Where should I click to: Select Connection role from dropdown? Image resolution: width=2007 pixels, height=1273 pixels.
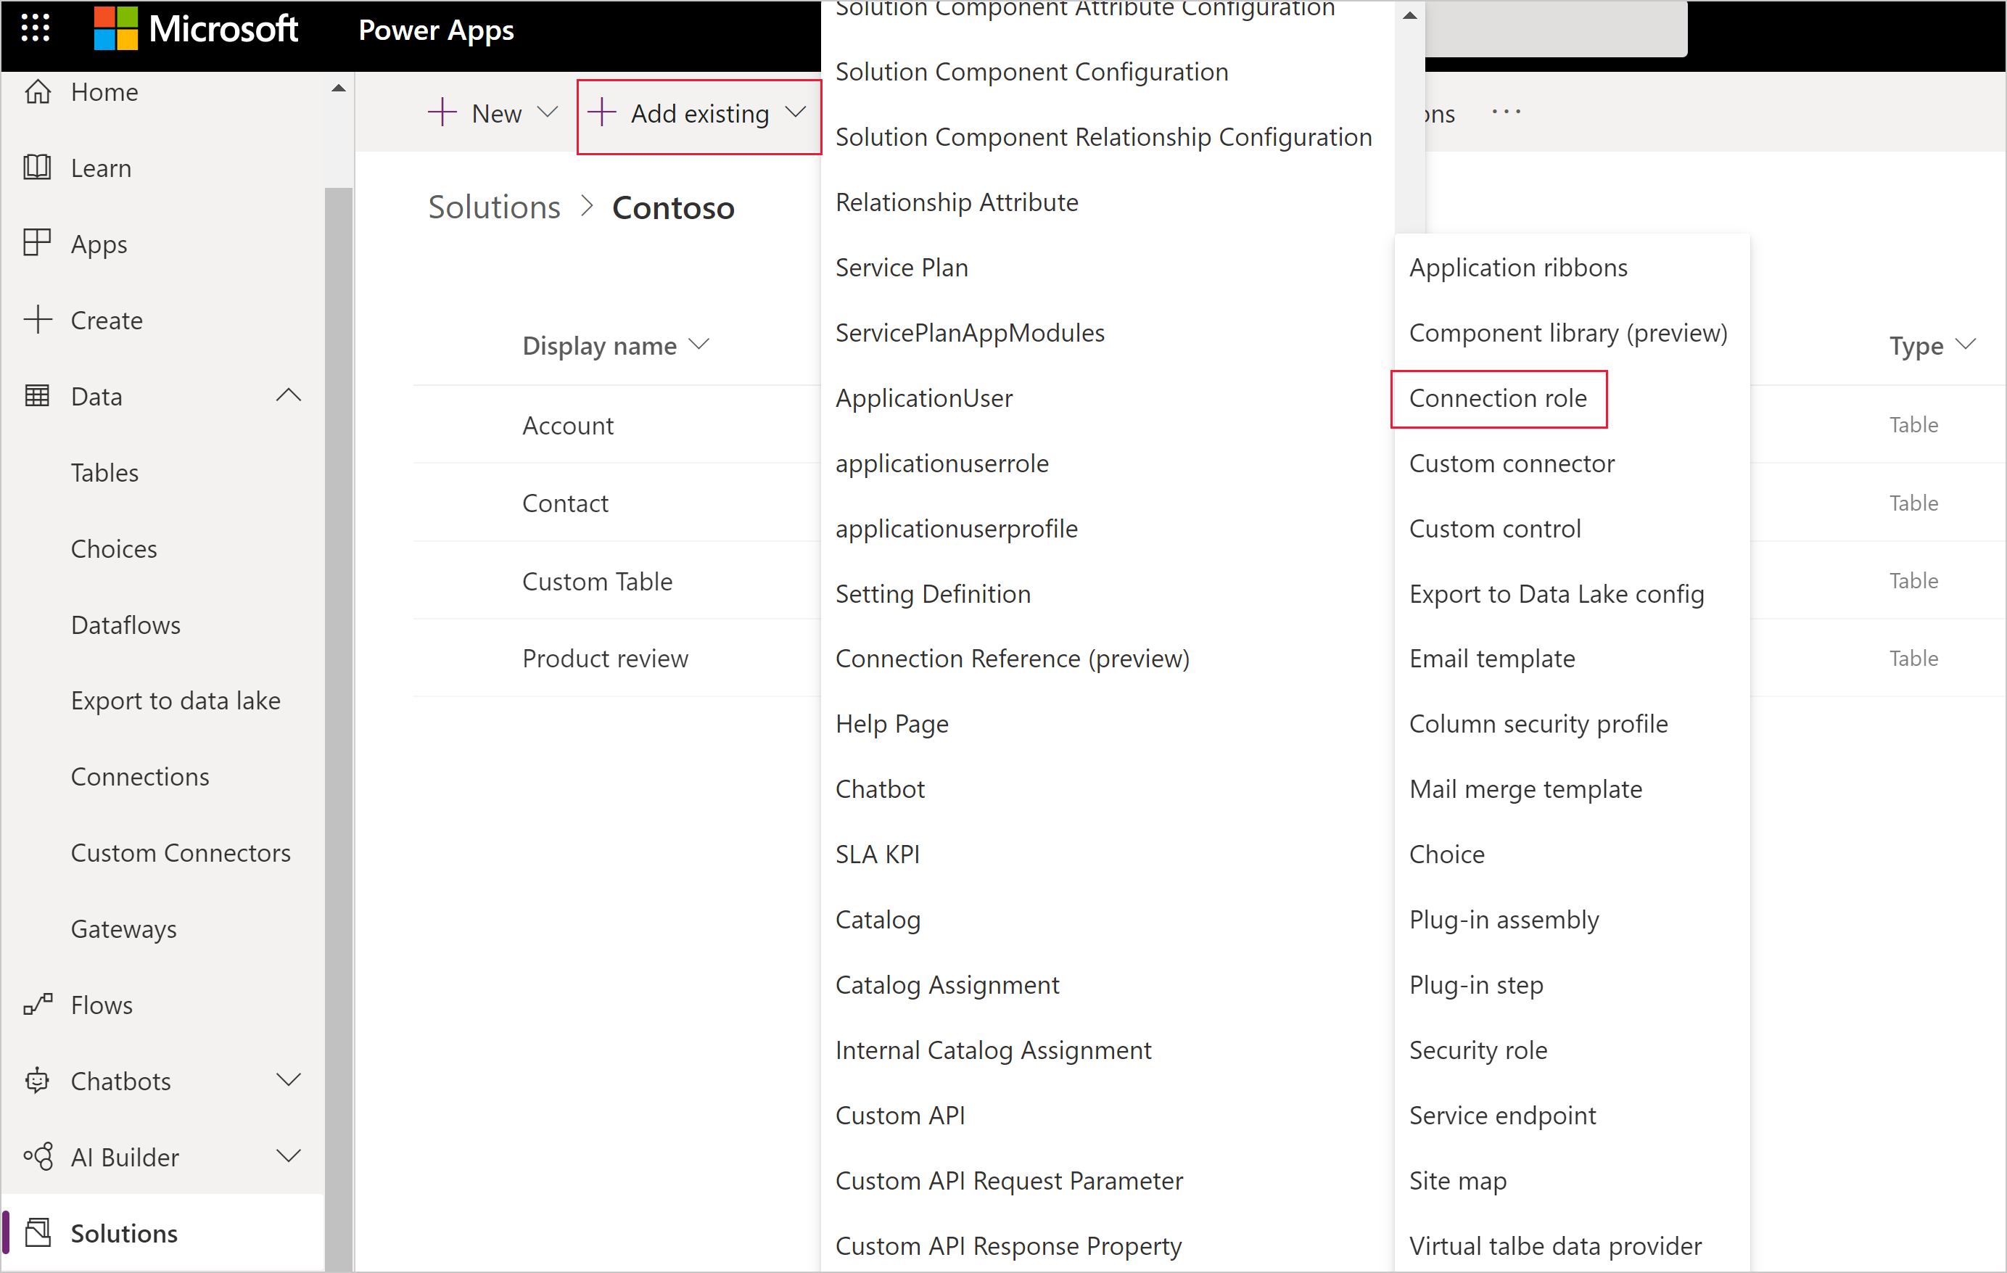tap(1496, 398)
